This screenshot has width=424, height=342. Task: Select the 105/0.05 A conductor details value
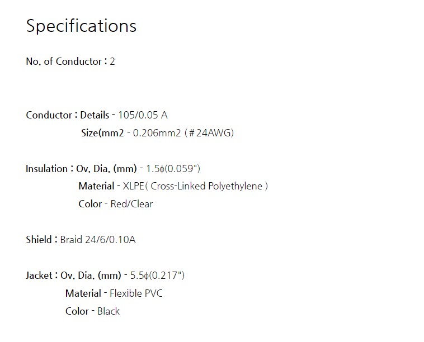[x=143, y=115]
